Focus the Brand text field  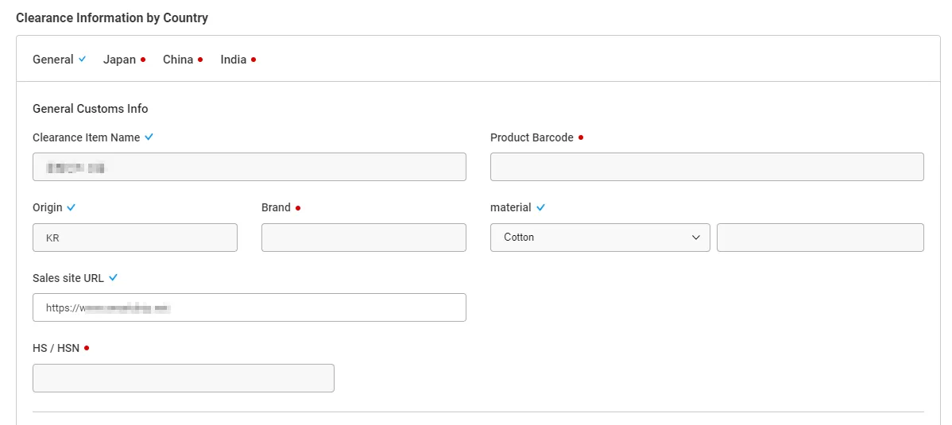coord(363,238)
